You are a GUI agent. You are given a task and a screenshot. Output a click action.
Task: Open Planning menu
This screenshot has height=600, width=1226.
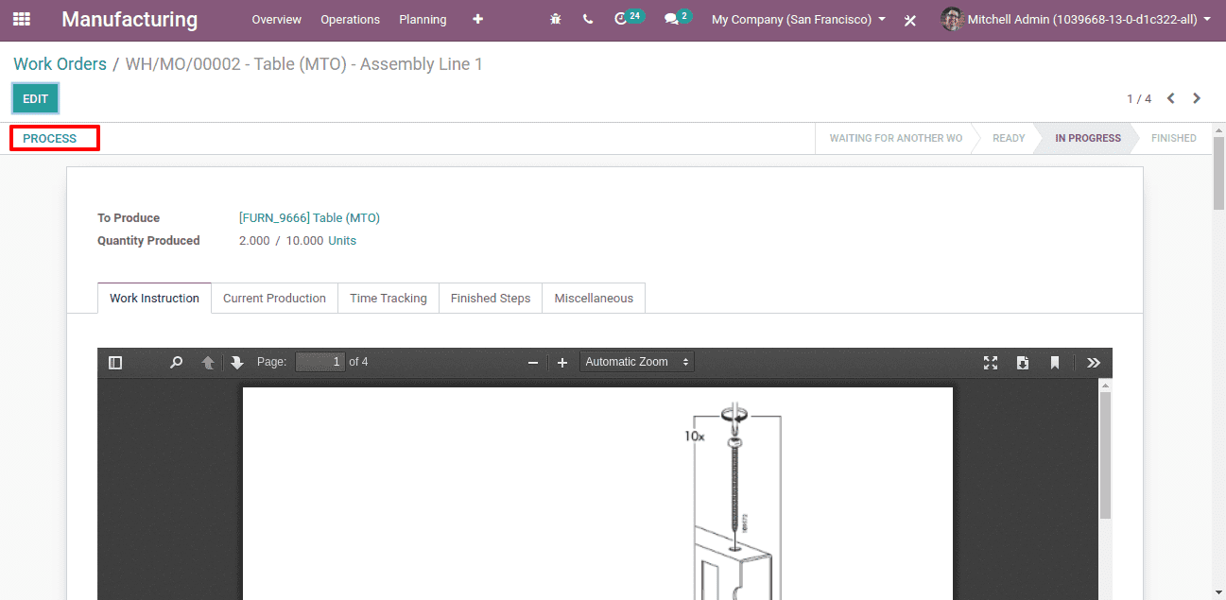pyautogui.click(x=423, y=19)
